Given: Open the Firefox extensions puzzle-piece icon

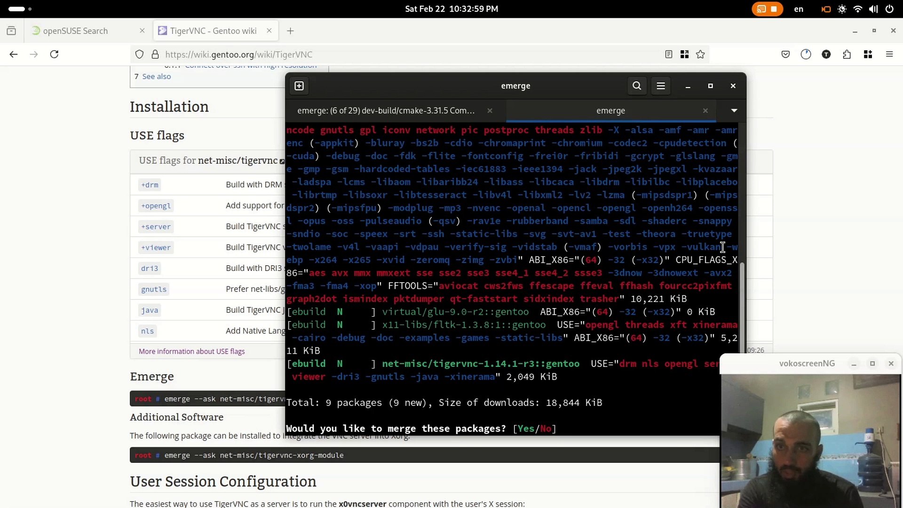Looking at the screenshot, I should click(x=847, y=54).
